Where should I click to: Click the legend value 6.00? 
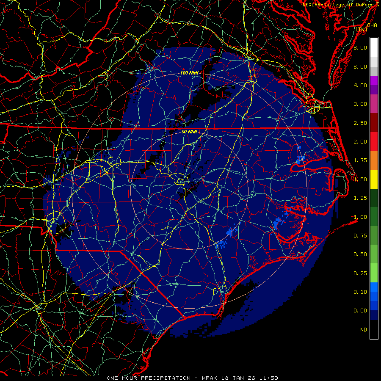point(360,66)
